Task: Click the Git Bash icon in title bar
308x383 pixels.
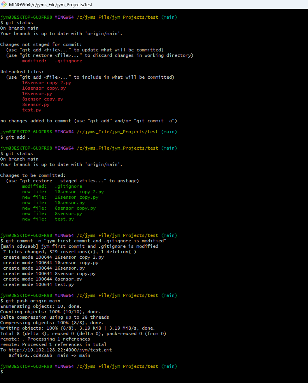Action: [4, 4]
